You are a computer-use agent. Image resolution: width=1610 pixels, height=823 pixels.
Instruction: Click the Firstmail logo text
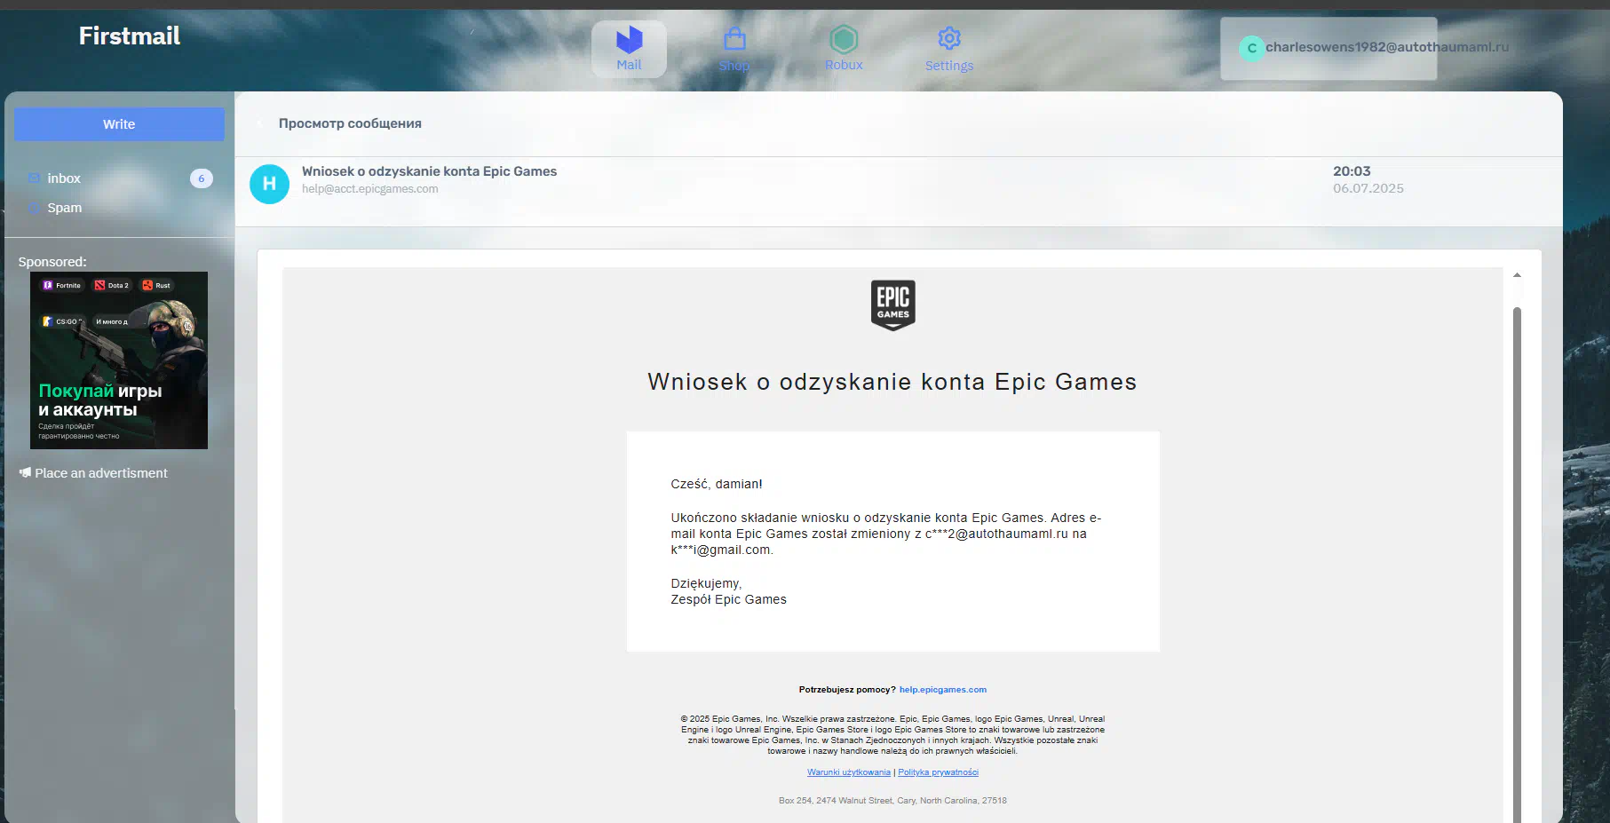coord(130,36)
